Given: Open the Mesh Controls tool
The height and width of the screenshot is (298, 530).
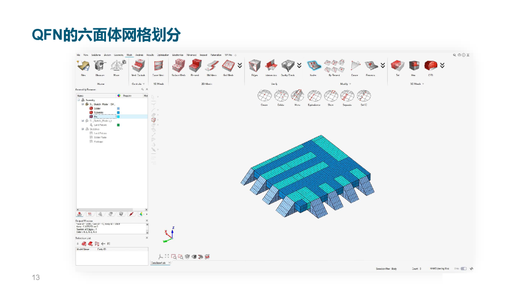Looking at the screenshot, I should tap(138, 68).
